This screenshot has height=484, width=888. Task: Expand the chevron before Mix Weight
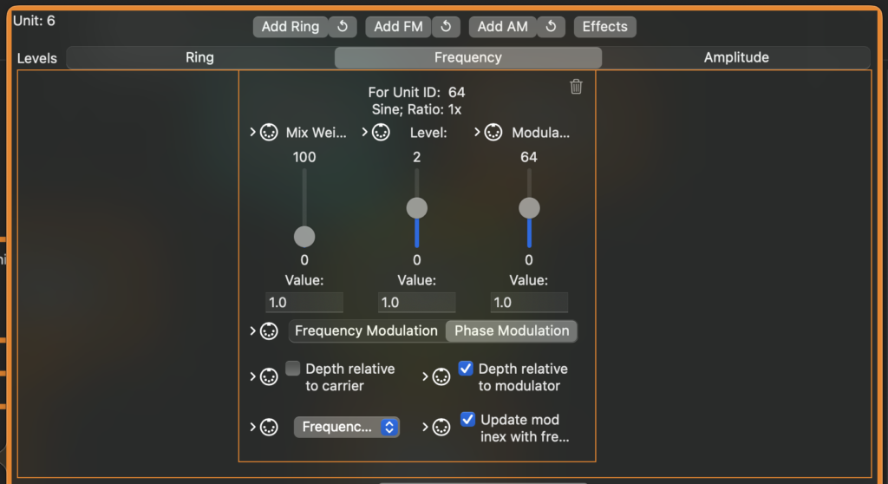click(x=252, y=132)
